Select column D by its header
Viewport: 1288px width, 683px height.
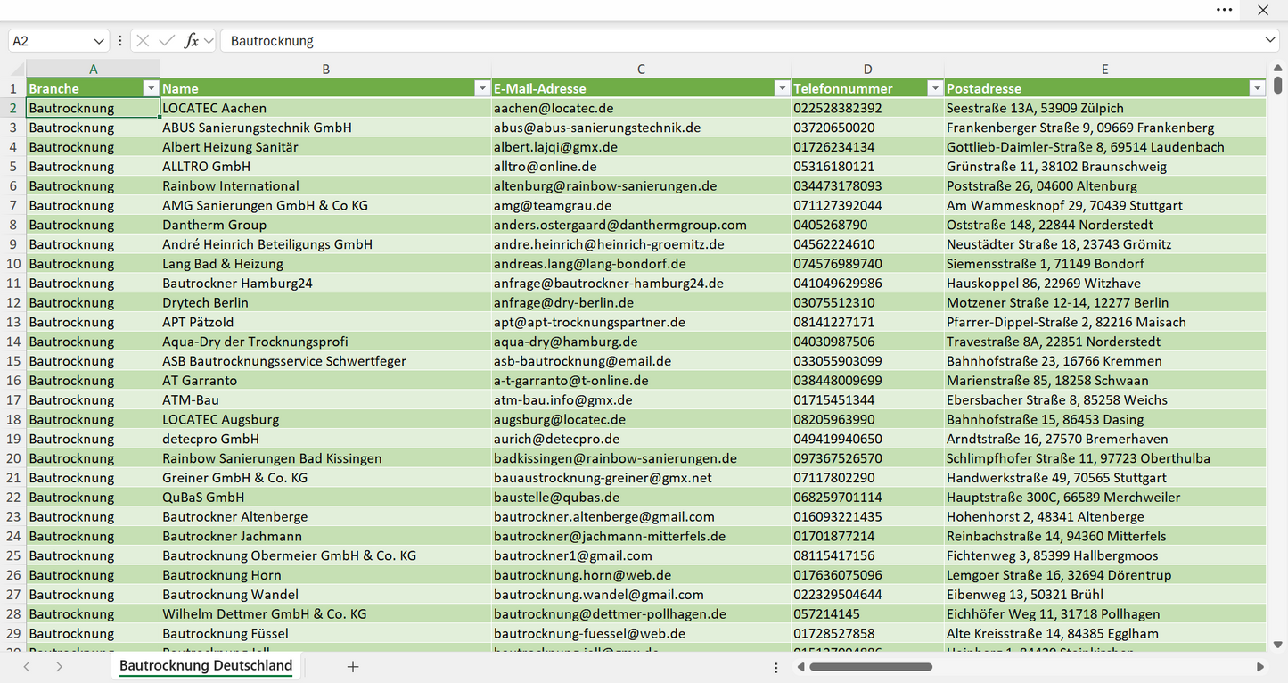868,69
